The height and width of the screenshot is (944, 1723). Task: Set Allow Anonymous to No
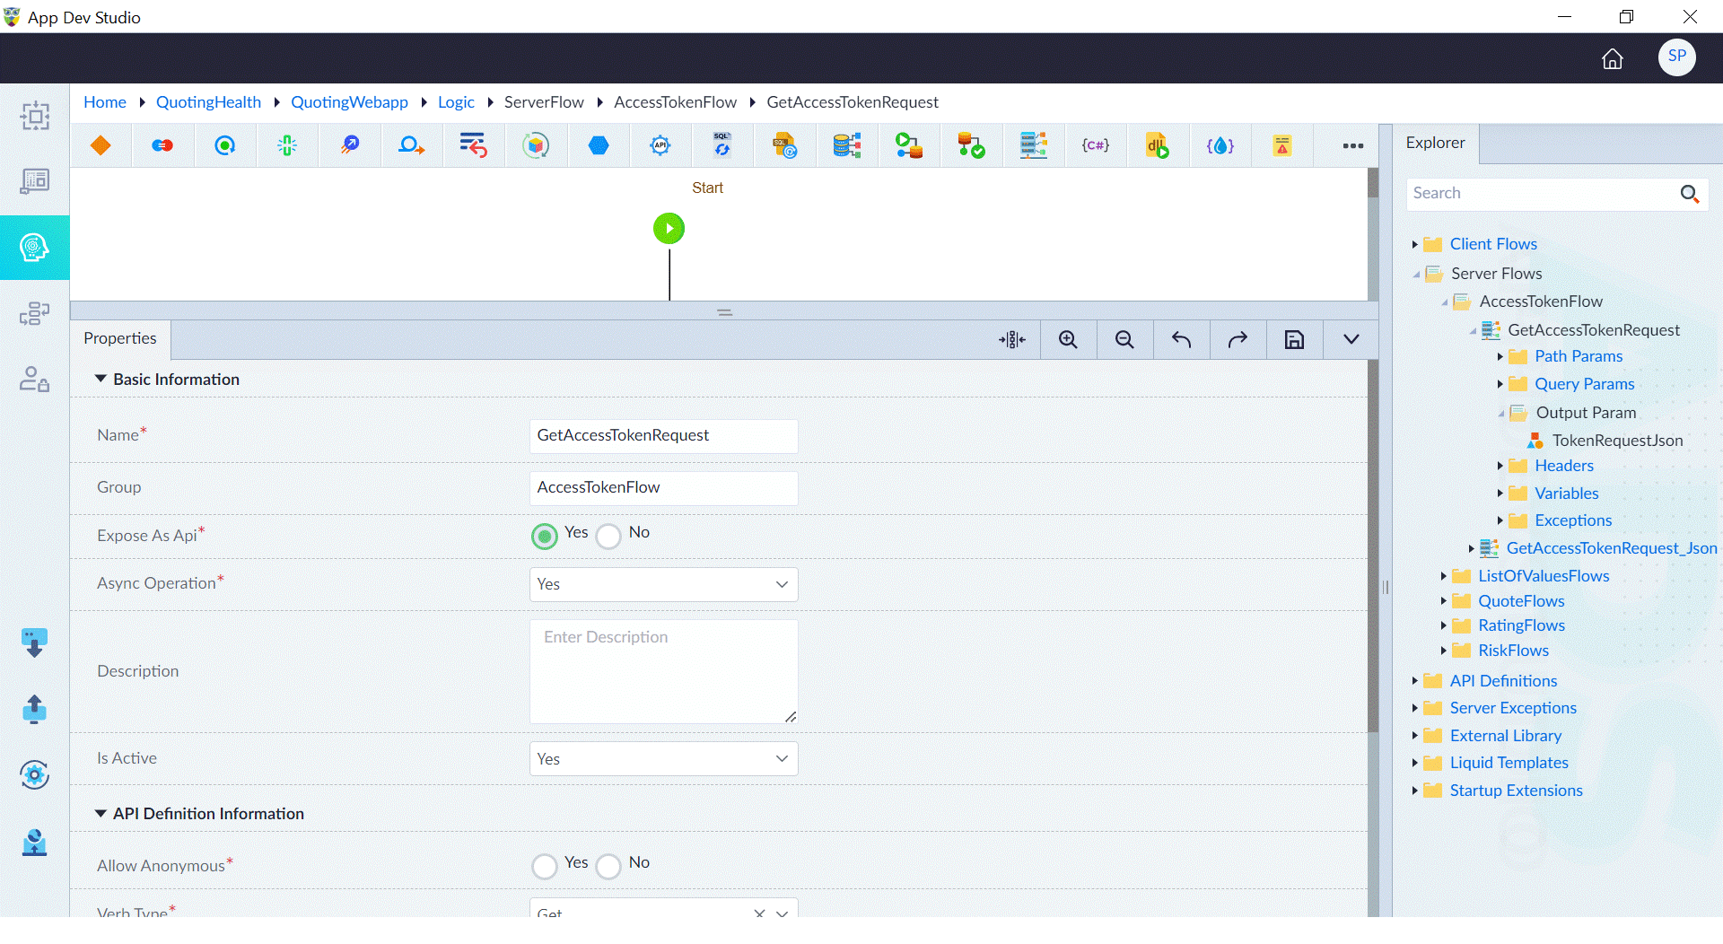pyautogui.click(x=608, y=866)
